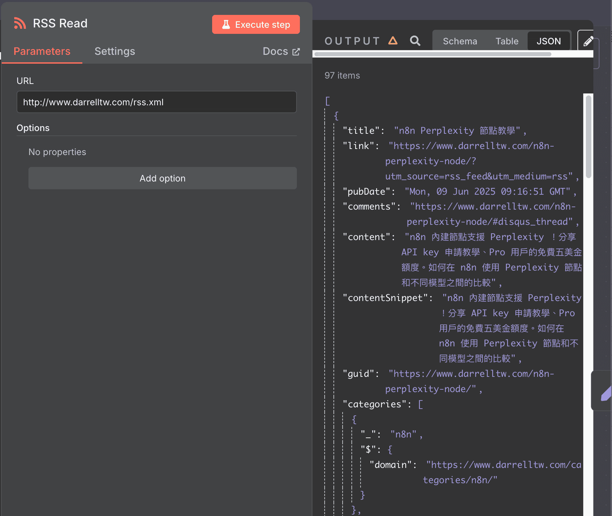Screen dimensions: 612x516
Task: Collapse the categories array bracket
Action: pyautogui.click(x=421, y=404)
